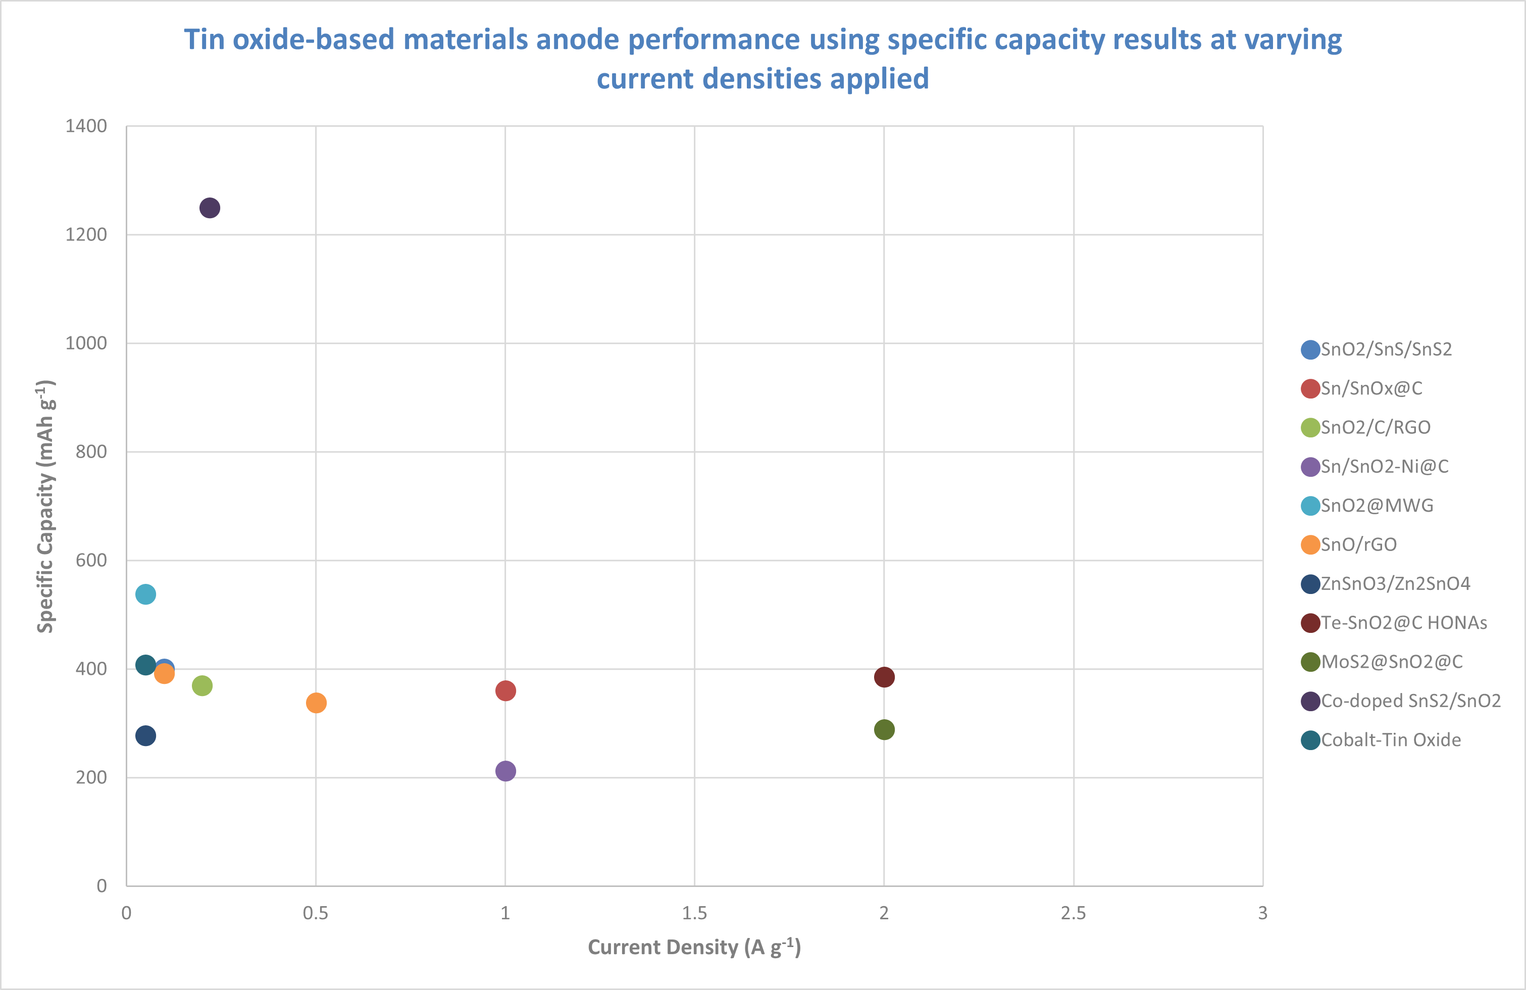The width and height of the screenshot is (1526, 990).
Task: Select the navy ZnSnO3/Zn2SnO4 data point
Action: pos(145,735)
